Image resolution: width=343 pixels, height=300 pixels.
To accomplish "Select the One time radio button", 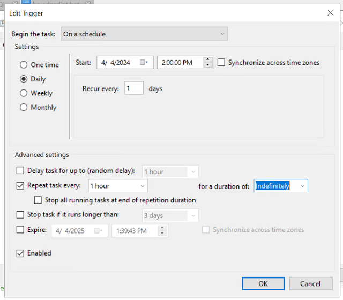I will tap(24, 65).
